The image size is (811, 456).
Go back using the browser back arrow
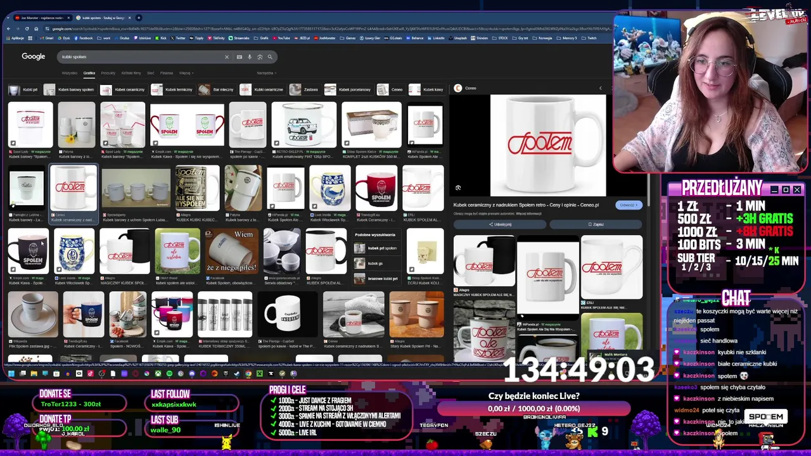click(x=8, y=28)
